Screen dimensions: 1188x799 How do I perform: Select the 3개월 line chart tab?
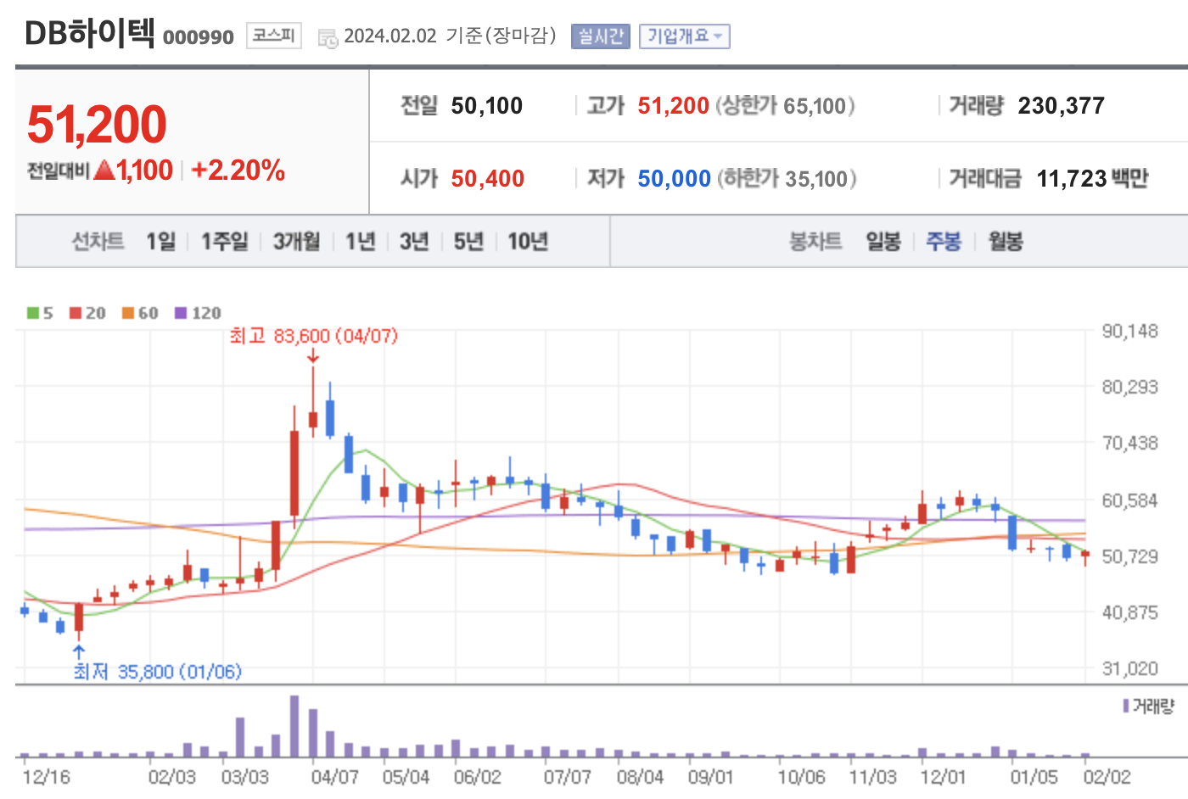(296, 242)
